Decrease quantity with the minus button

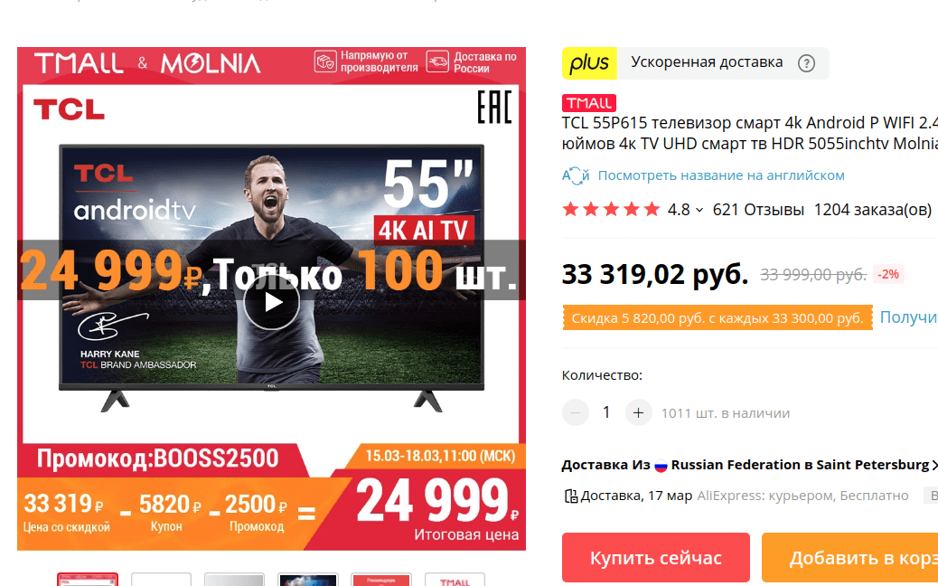click(x=576, y=412)
